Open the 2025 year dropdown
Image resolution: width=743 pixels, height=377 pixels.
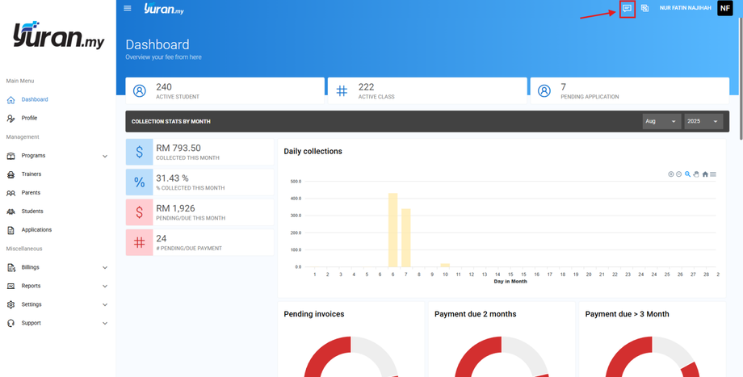pyautogui.click(x=703, y=122)
